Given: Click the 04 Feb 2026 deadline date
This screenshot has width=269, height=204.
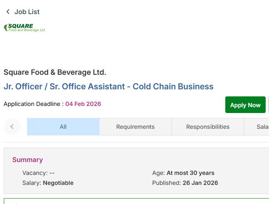Looking at the screenshot, I should coord(83,104).
